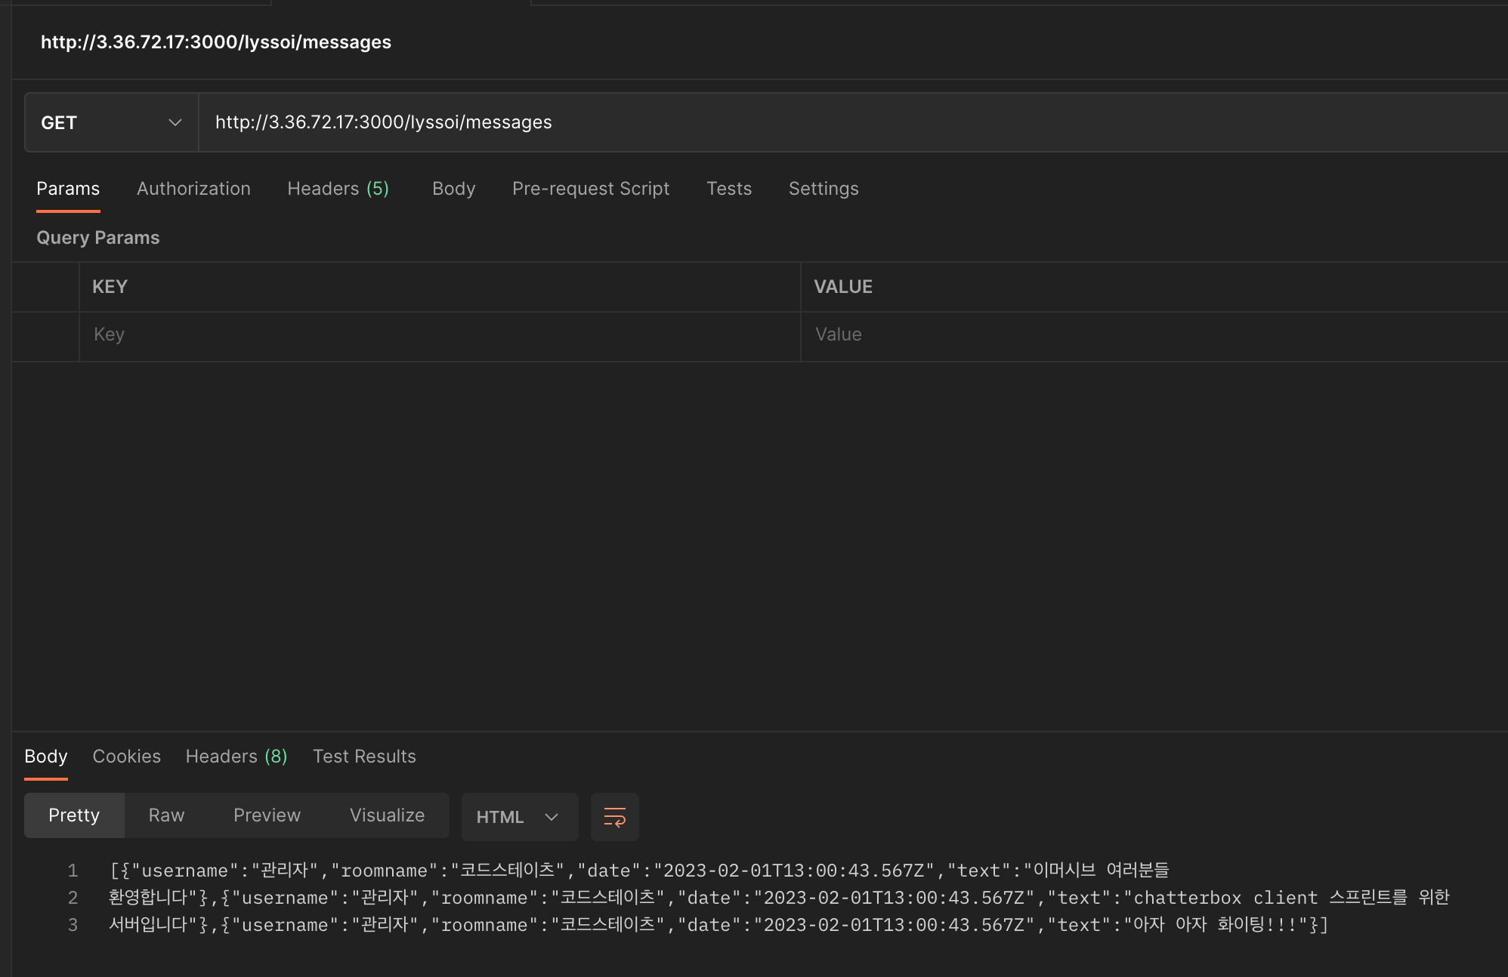This screenshot has width=1508, height=977.
Task: Click the query param Key field
Action: click(x=438, y=334)
